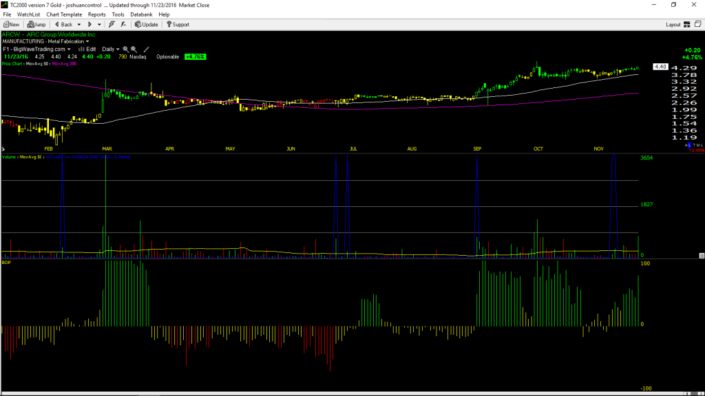Click the Update button

147,25
